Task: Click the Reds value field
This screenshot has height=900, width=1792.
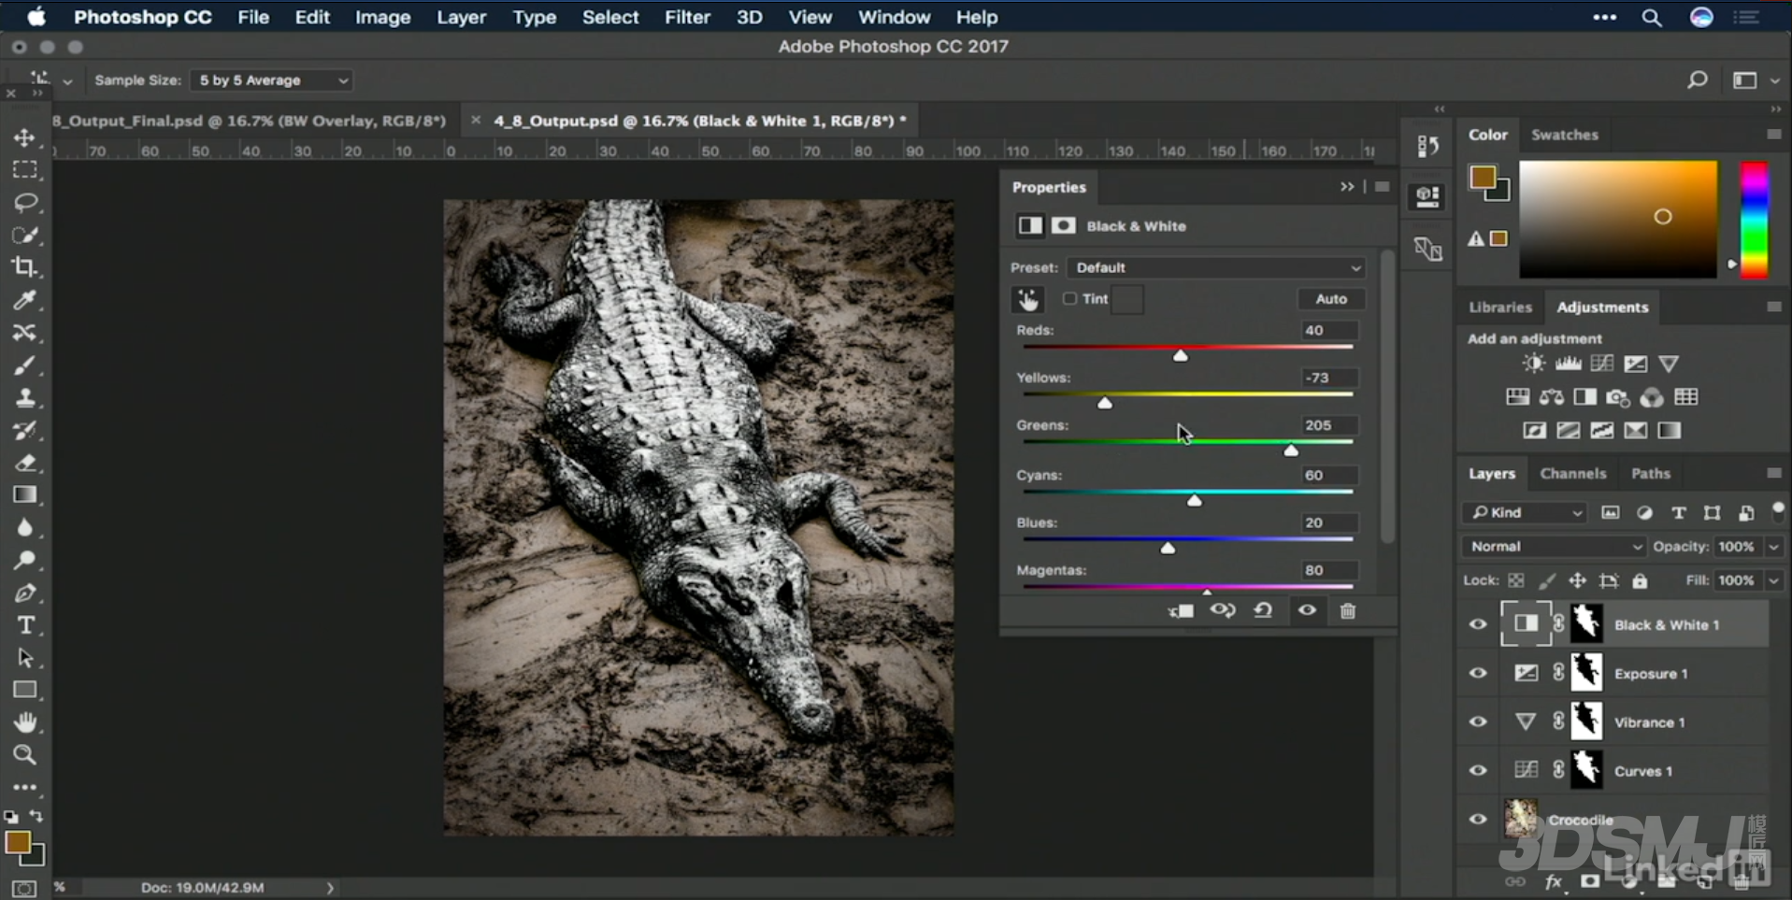Action: click(1328, 330)
